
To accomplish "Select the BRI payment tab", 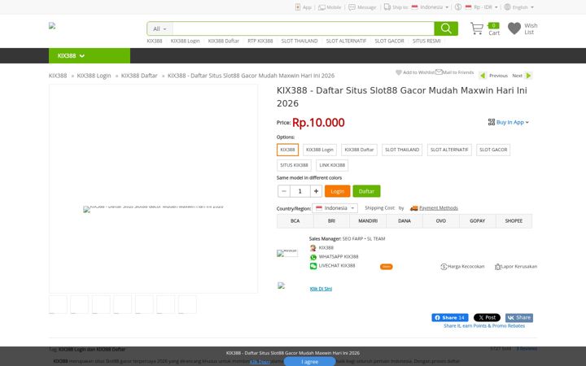I will (331, 221).
